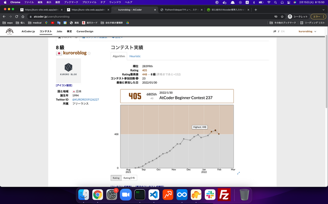The height and width of the screenshot is (204, 328).
Task: Show the Rating graph toggle button
Action: tap(116, 178)
